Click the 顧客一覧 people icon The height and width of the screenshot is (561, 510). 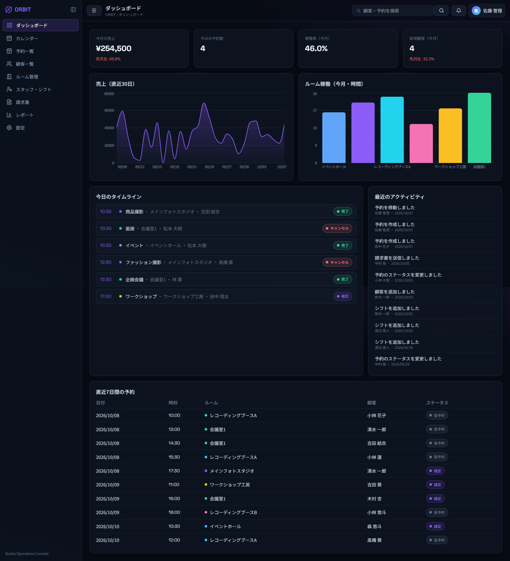9,64
